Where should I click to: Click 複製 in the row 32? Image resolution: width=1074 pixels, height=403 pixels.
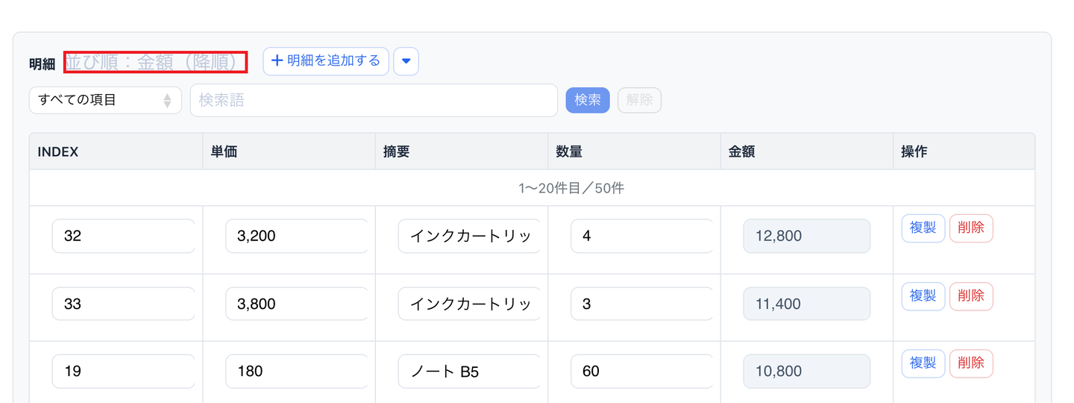coord(923,228)
